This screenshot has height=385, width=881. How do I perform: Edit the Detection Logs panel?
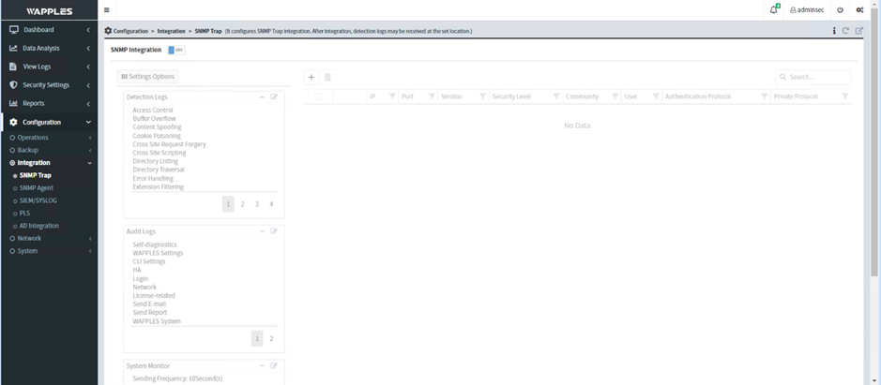(274, 96)
